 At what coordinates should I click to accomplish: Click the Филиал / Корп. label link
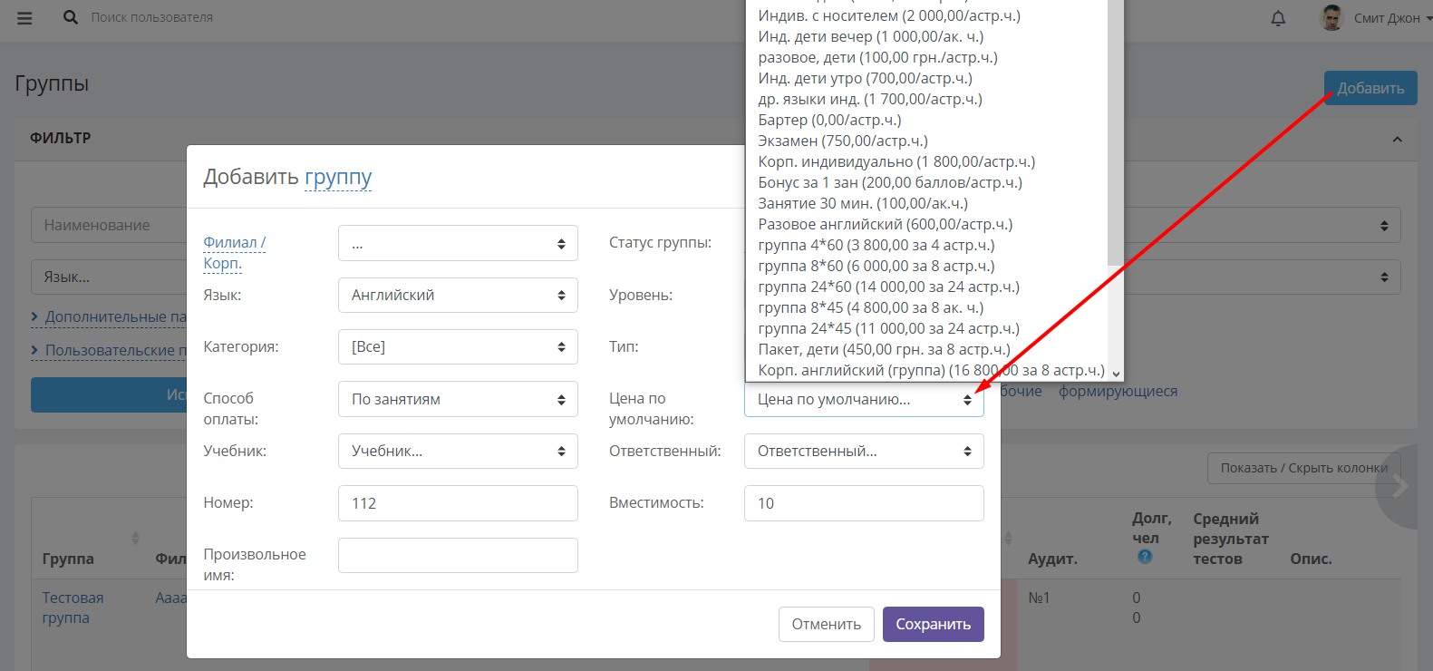tap(235, 253)
